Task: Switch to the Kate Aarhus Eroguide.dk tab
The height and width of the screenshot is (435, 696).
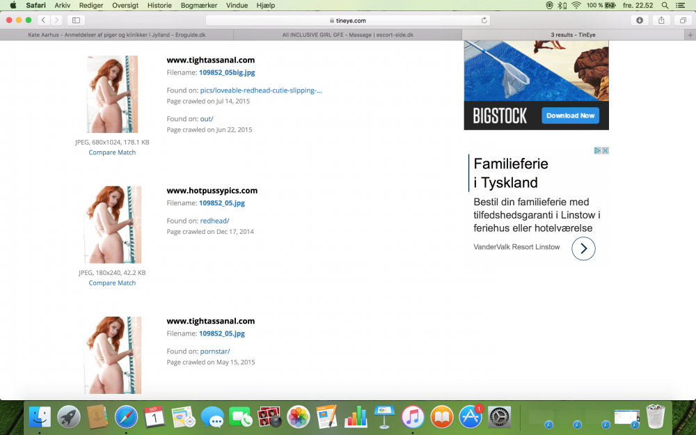Action: [x=117, y=35]
